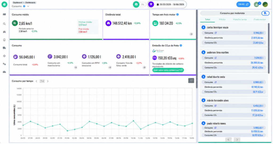Select the vehicle view toggle button
This screenshot has width=273, height=144.
click(x=143, y=5)
